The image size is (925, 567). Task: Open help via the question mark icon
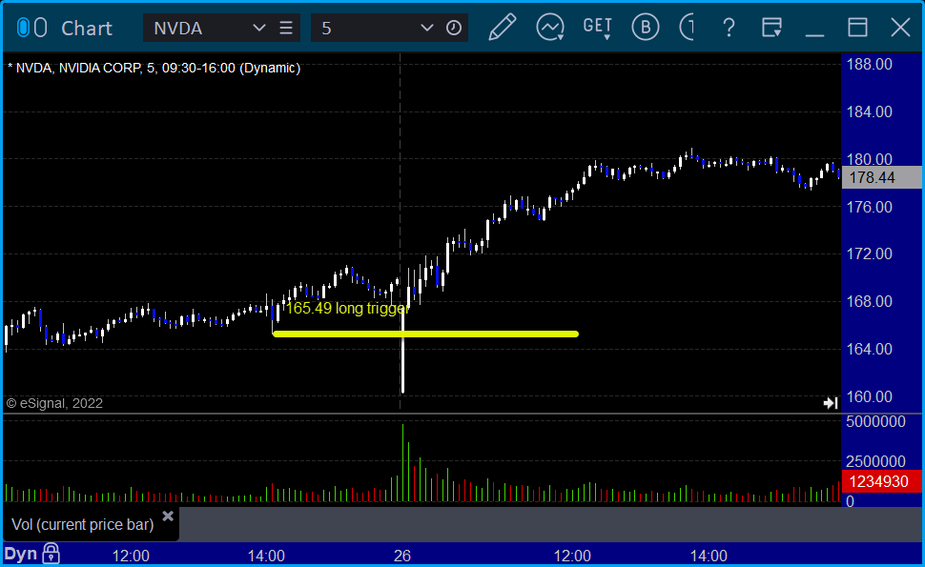(730, 28)
